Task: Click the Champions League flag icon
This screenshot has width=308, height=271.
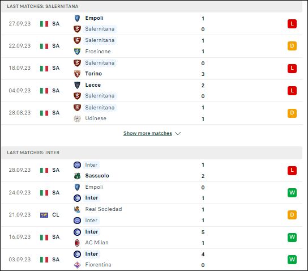Action: pos(44,215)
